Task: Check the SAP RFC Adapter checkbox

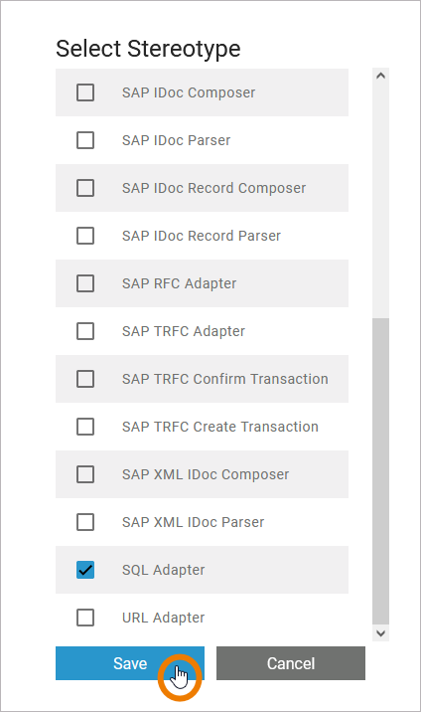Action: 85,283
